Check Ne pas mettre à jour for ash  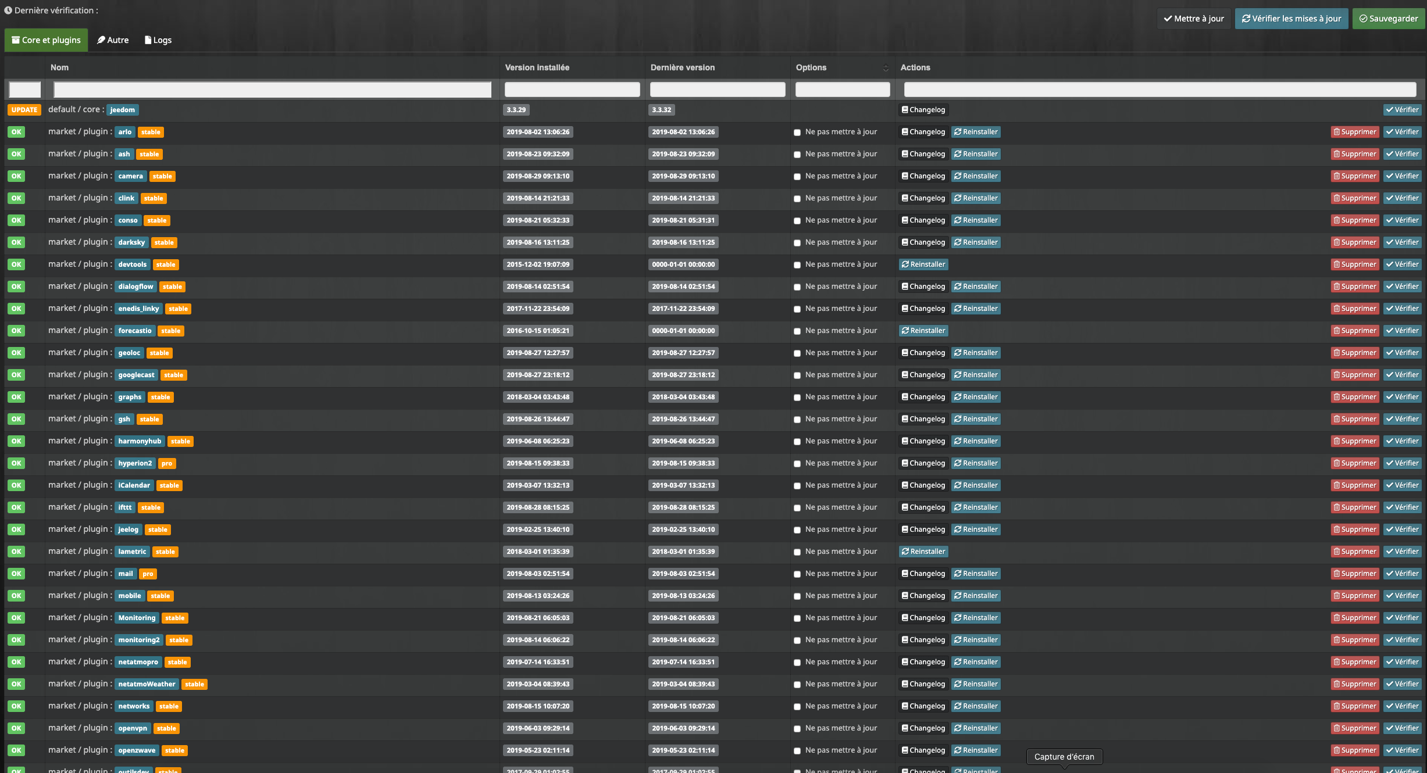[x=797, y=155]
